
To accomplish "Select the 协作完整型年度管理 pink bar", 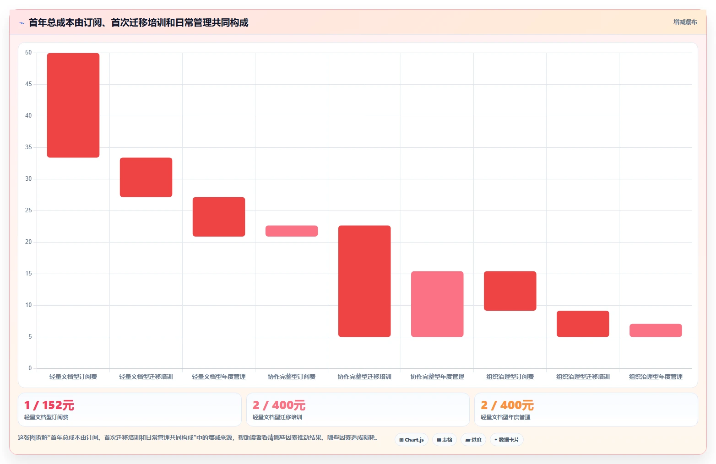I will 437,304.
